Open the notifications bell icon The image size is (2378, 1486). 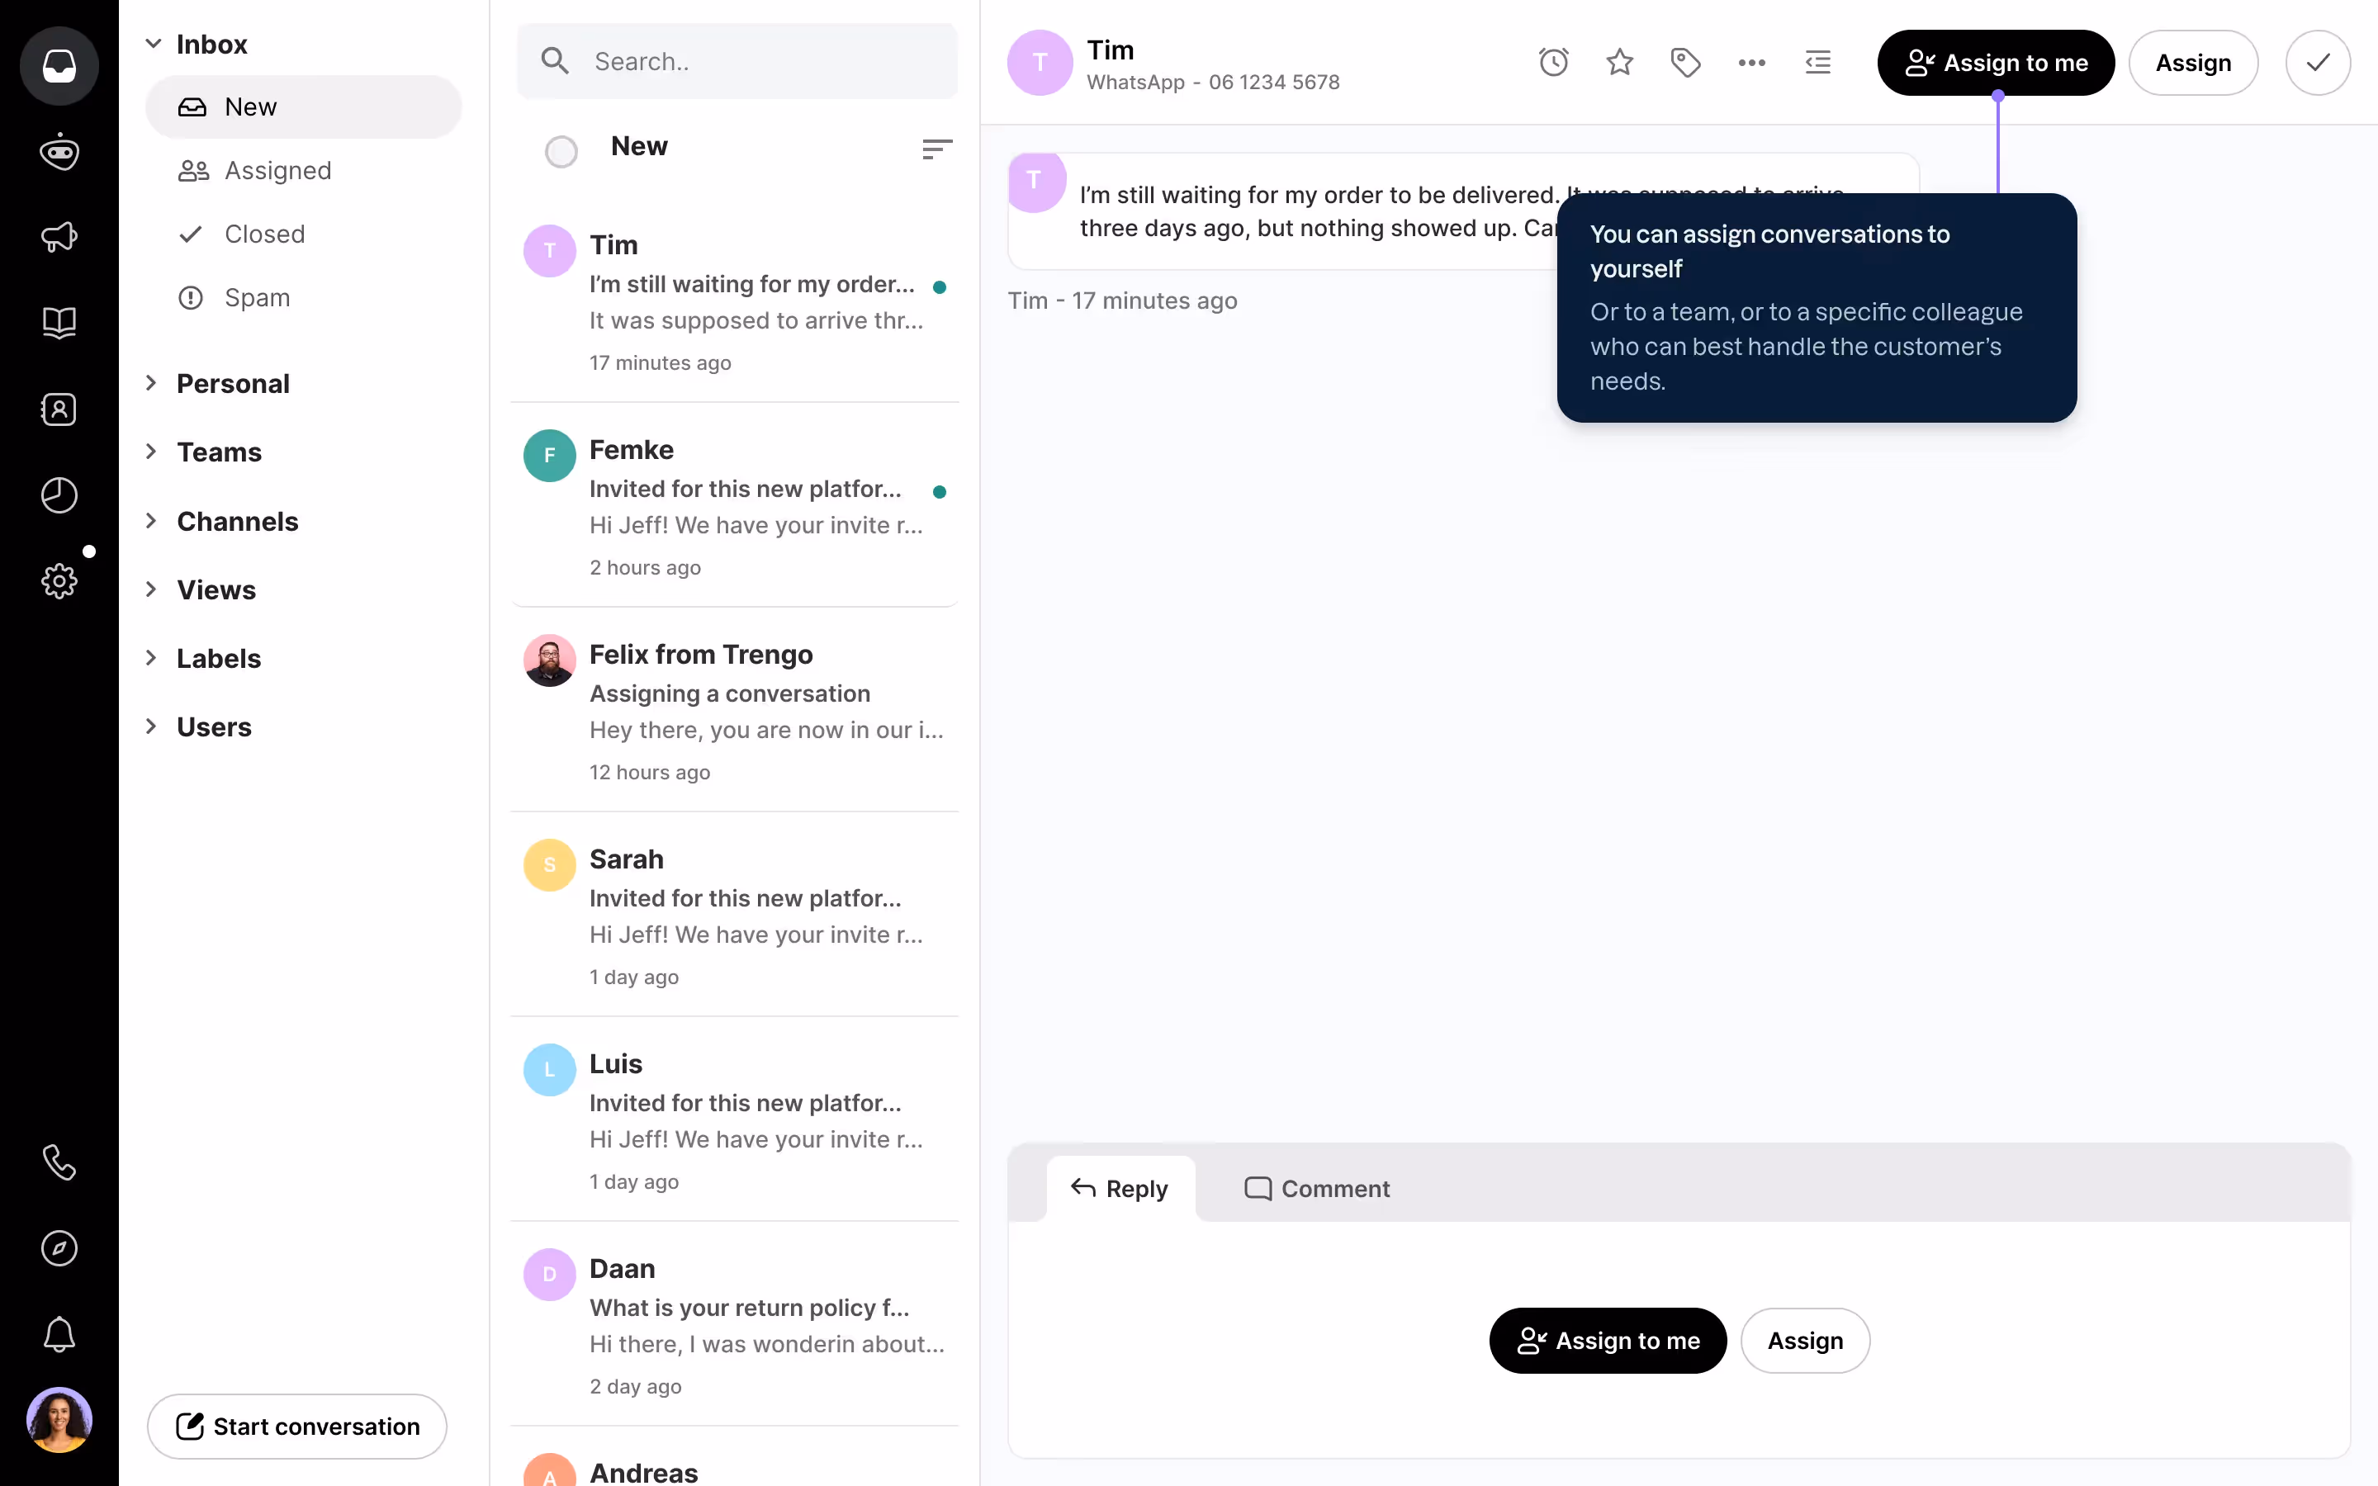coord(59,1335)
